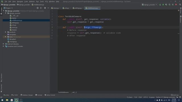182x102 pixels.
Task: Open the Python Console tool window
Action: tap(50, 95)
